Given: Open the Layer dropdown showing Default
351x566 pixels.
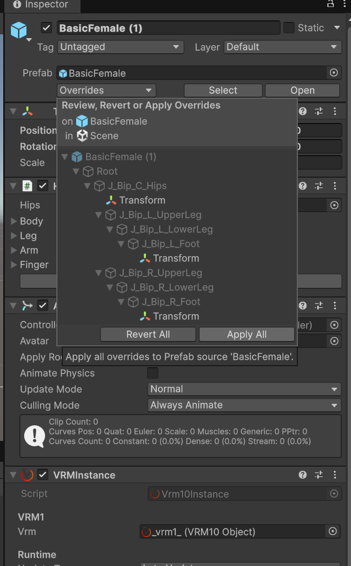Looking at the screenshot, I should pyautogui.click(x=282, y=47).
